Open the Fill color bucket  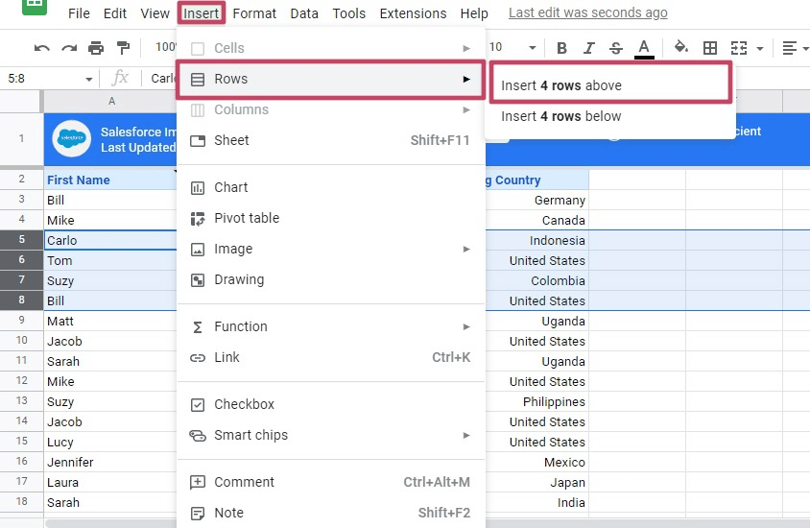680,48
